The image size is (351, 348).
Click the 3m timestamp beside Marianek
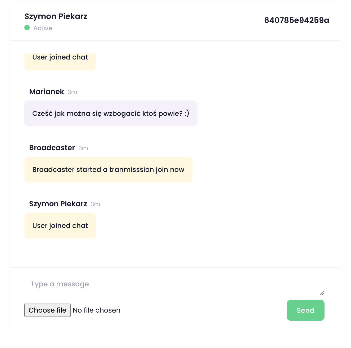click(72, 92)
